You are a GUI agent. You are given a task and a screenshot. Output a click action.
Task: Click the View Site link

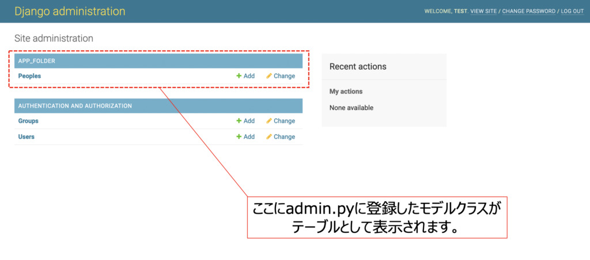tap(483, 12)
